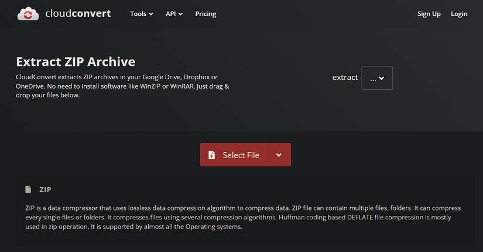Click the Select File button

point(234,155)
